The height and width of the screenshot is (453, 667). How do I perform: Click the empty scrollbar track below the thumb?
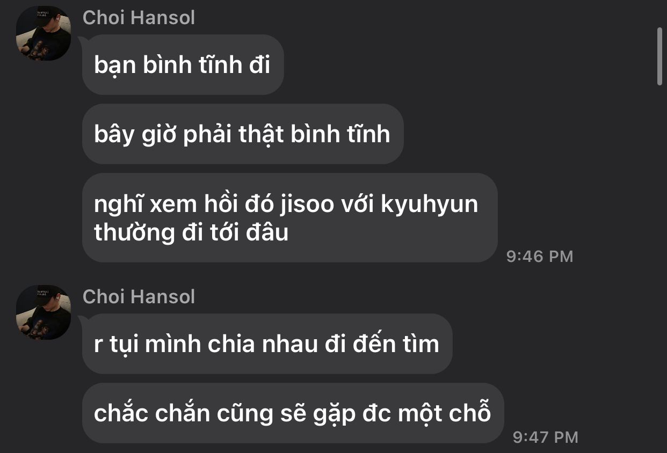tap(660, 268)
